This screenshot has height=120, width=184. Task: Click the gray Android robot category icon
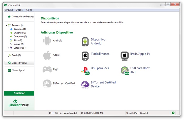[x=47, y=41]
